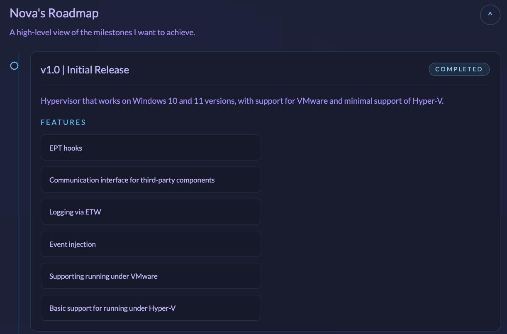
Task: Click "Hyper-V." at the end of the release description
Action: pos(428,101)
